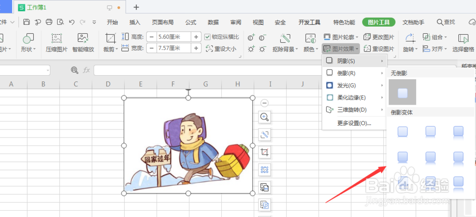This screenshot has height=217, width=476.
Task: Open the 三维旋转(D) submenu
Action: point(355,109)
